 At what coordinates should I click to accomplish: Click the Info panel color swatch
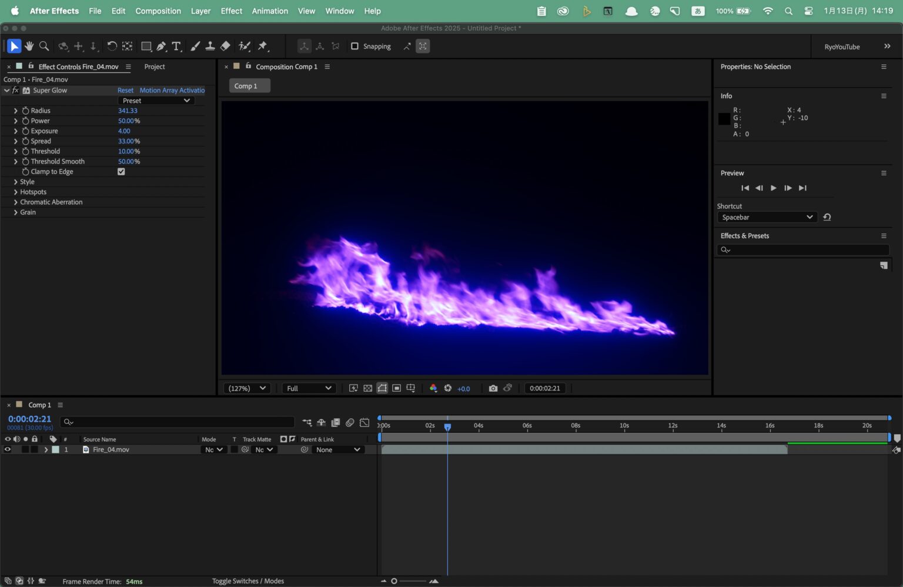pyautogui.click(x=724, y=118)
